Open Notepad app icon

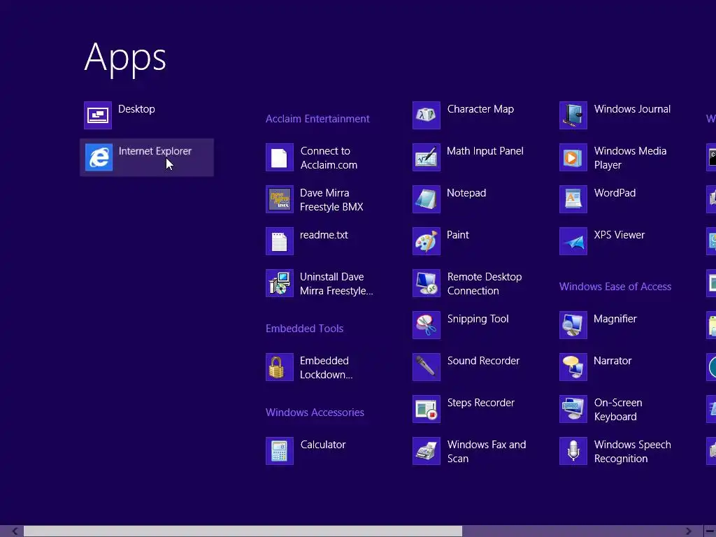(427, 199)
